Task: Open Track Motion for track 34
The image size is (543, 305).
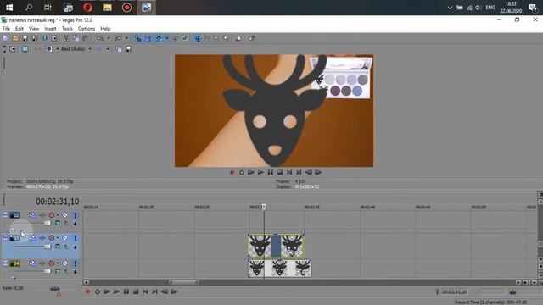Action: click(32, 263)
